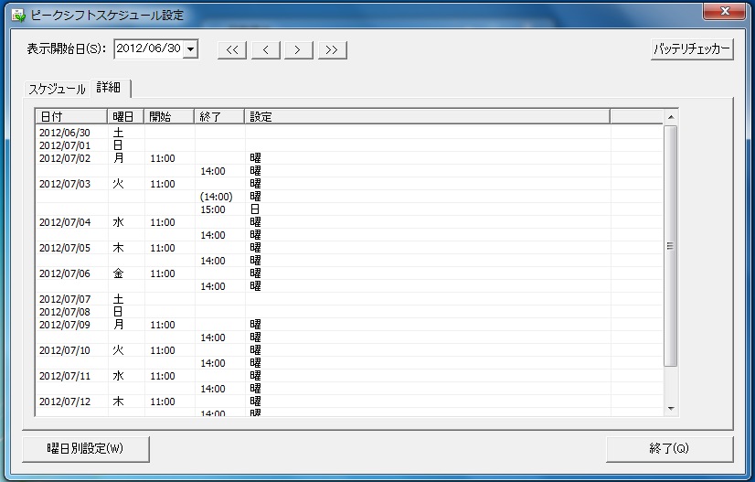Click the scrollbar down arrow
The width and height of the screenshot is (755, 482).
(671, 409)
